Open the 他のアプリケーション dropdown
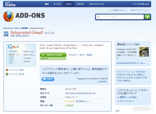The image size is (156, 114). tap(140, 10)
